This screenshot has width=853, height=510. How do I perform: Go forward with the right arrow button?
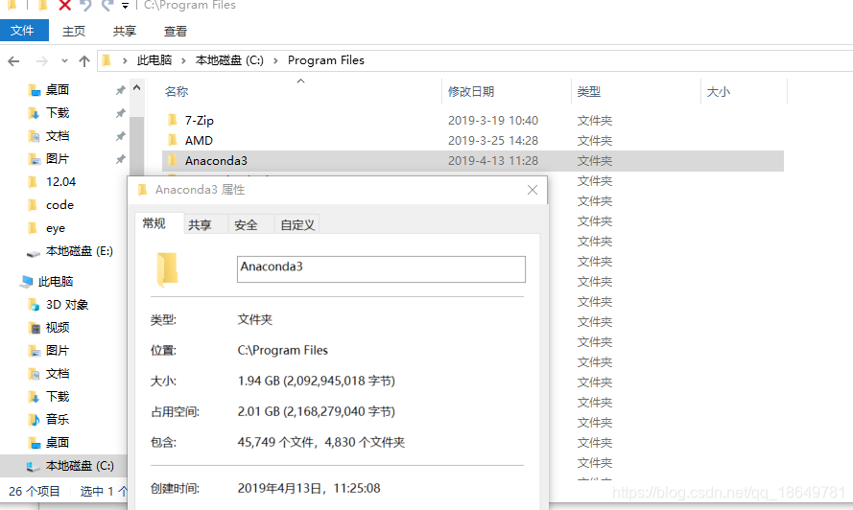pyautogui.click(x=42, y=61)
